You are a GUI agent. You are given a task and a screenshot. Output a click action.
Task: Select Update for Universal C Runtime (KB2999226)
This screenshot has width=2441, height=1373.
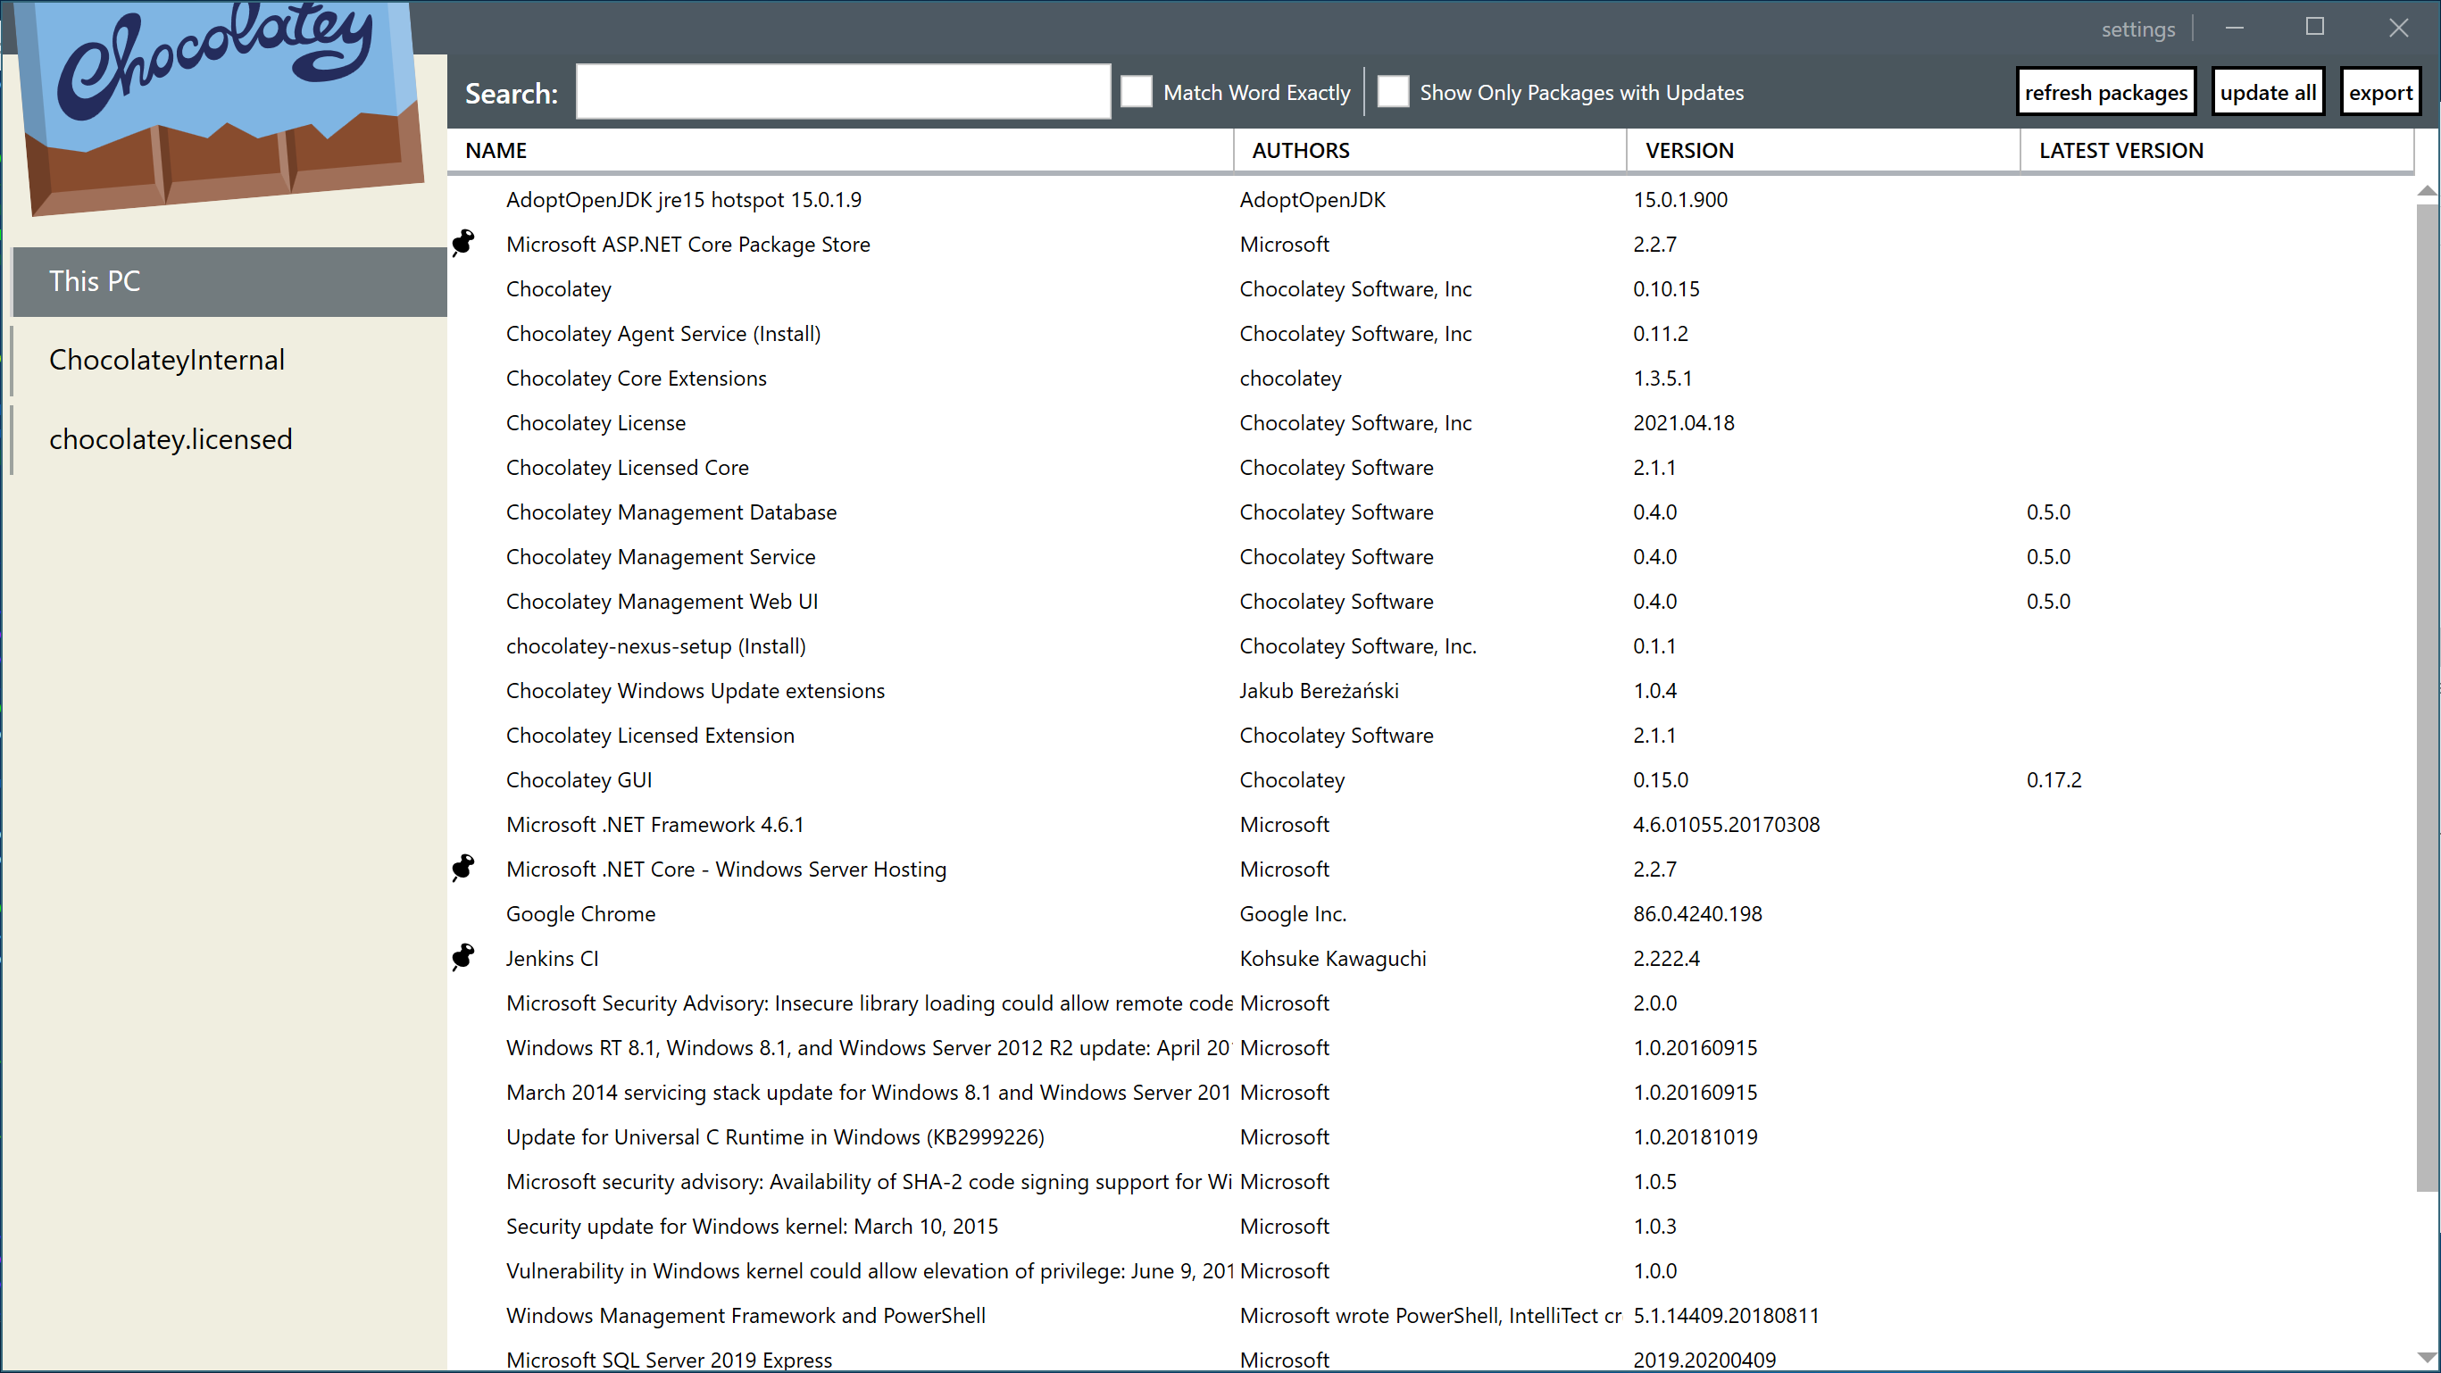pyautogui.click(x=1431, y=1136)
